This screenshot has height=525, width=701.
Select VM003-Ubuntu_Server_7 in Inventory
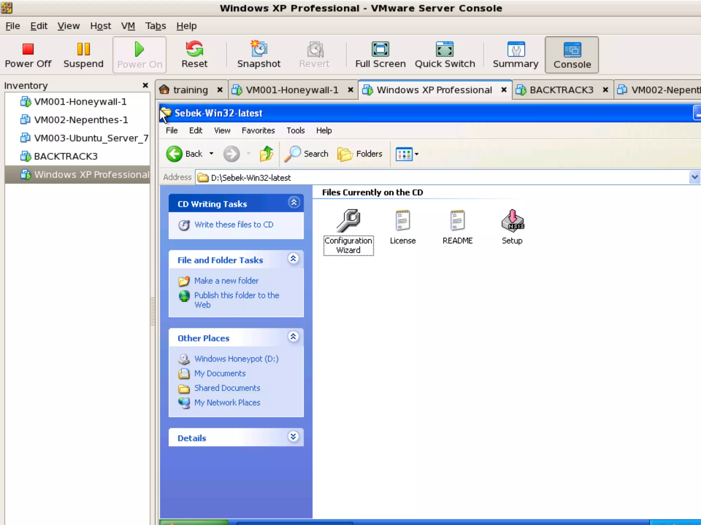click(91, 138)
